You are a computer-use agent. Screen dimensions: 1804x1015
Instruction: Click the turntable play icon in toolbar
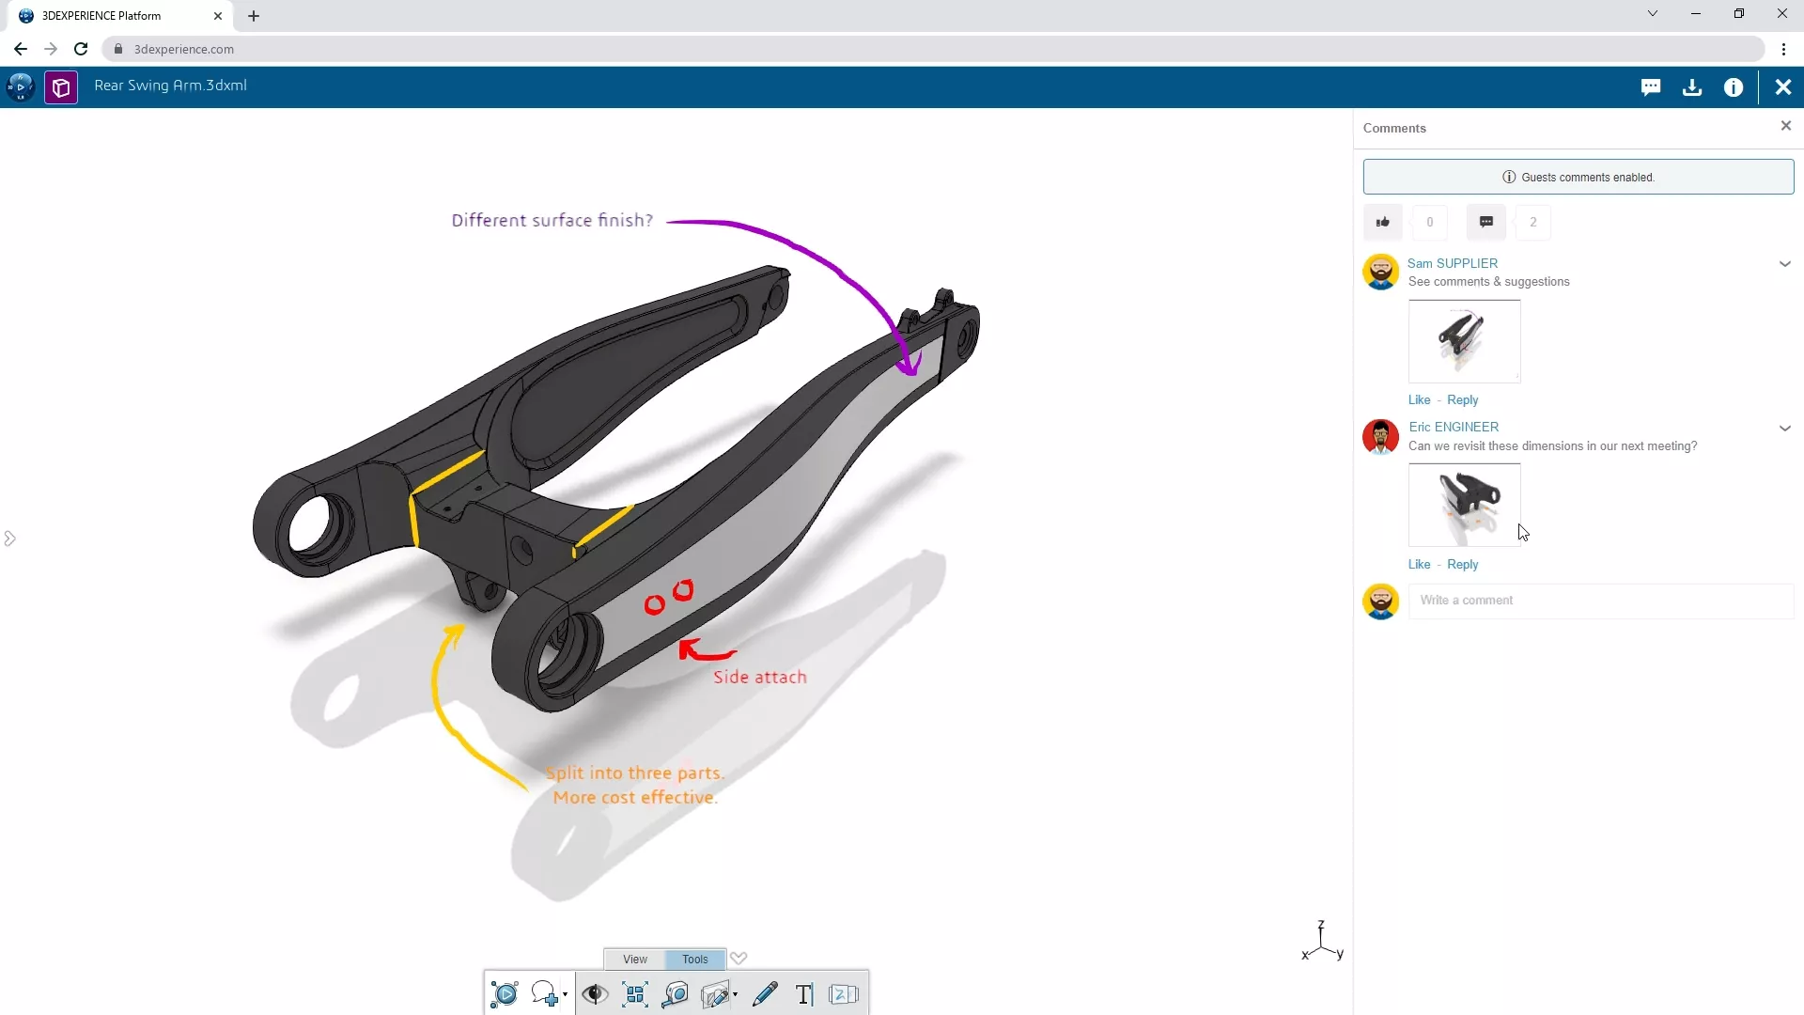point(505,994)
